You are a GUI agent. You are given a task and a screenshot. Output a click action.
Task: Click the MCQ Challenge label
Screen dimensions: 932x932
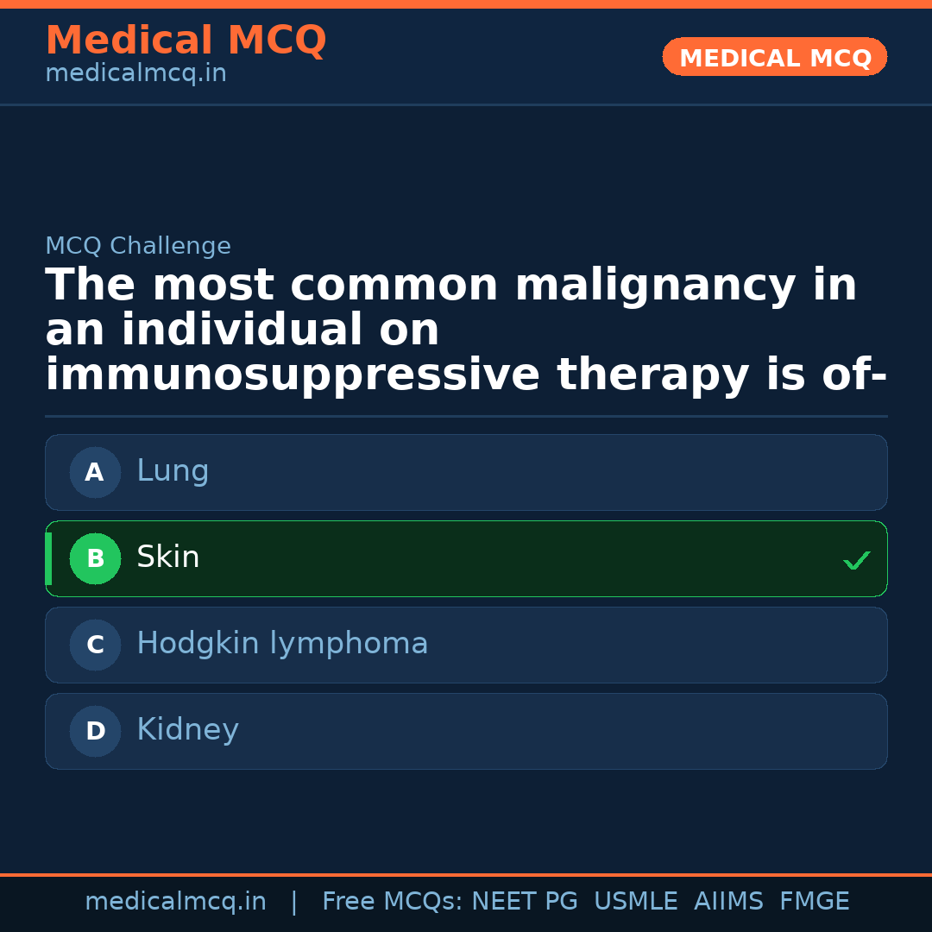[138, 246]
